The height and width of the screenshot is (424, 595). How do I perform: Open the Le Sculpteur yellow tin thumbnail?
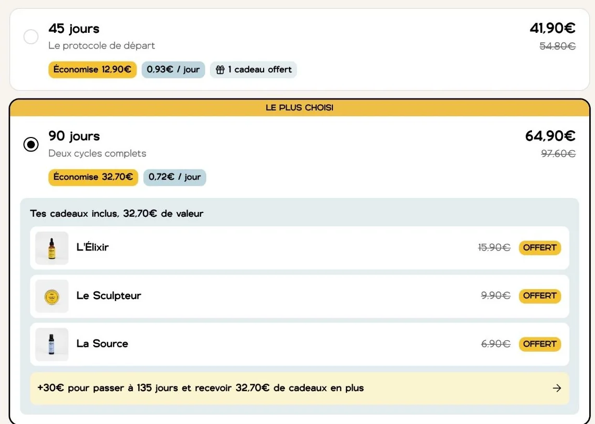point(52,296)
